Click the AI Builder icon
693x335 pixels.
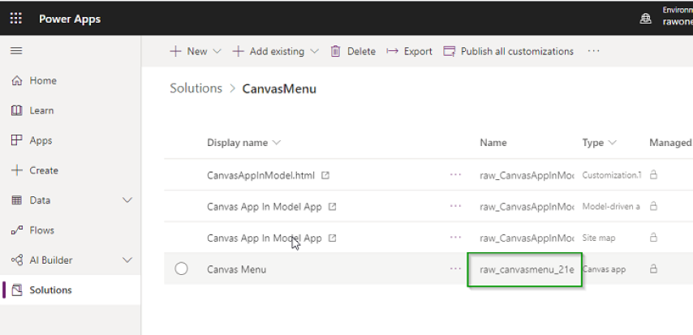(x=17, y=260)
